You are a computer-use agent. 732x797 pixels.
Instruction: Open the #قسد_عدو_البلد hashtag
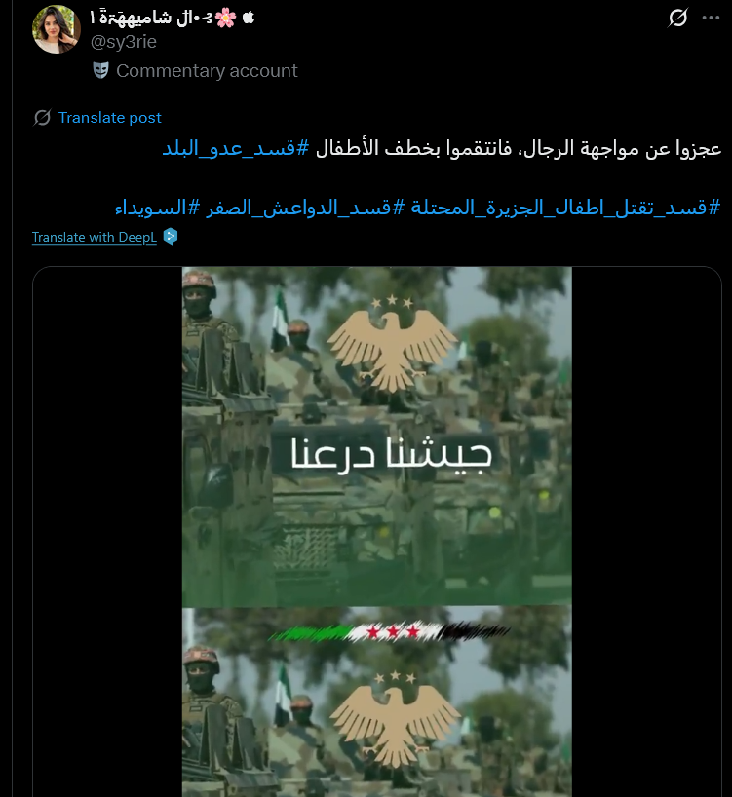click(x=235, y=148)
